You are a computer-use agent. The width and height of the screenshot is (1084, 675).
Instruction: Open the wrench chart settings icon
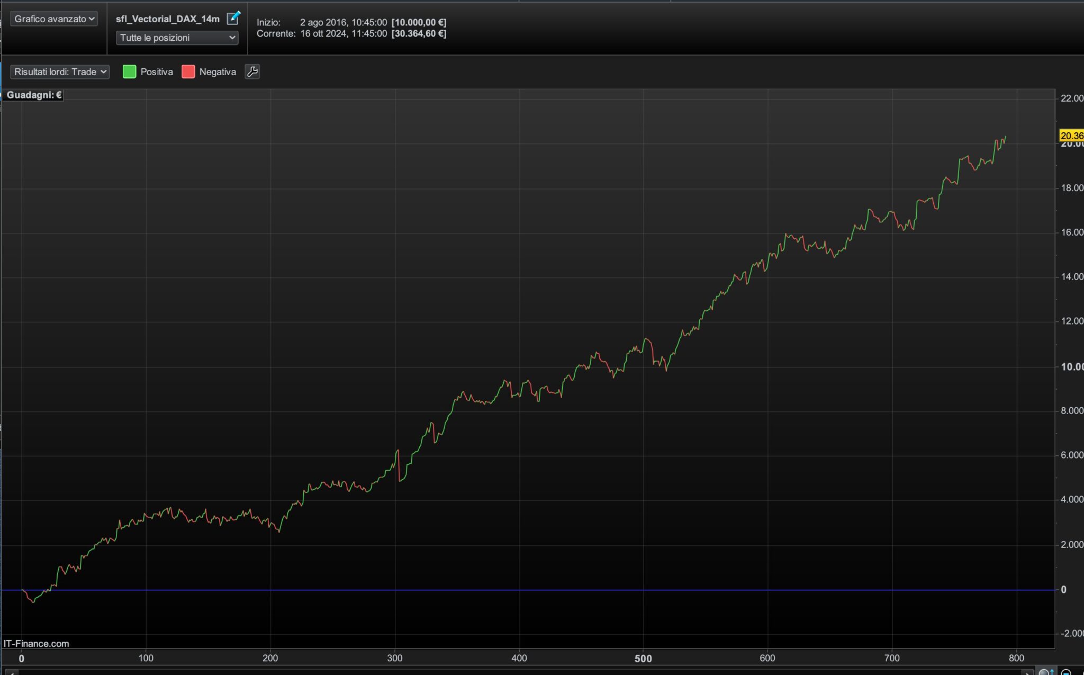click(x=252, y=71)
